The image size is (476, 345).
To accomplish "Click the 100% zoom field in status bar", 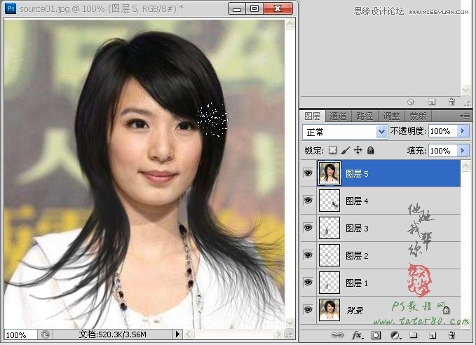I will pyautogui.click(x=20, y=335).
